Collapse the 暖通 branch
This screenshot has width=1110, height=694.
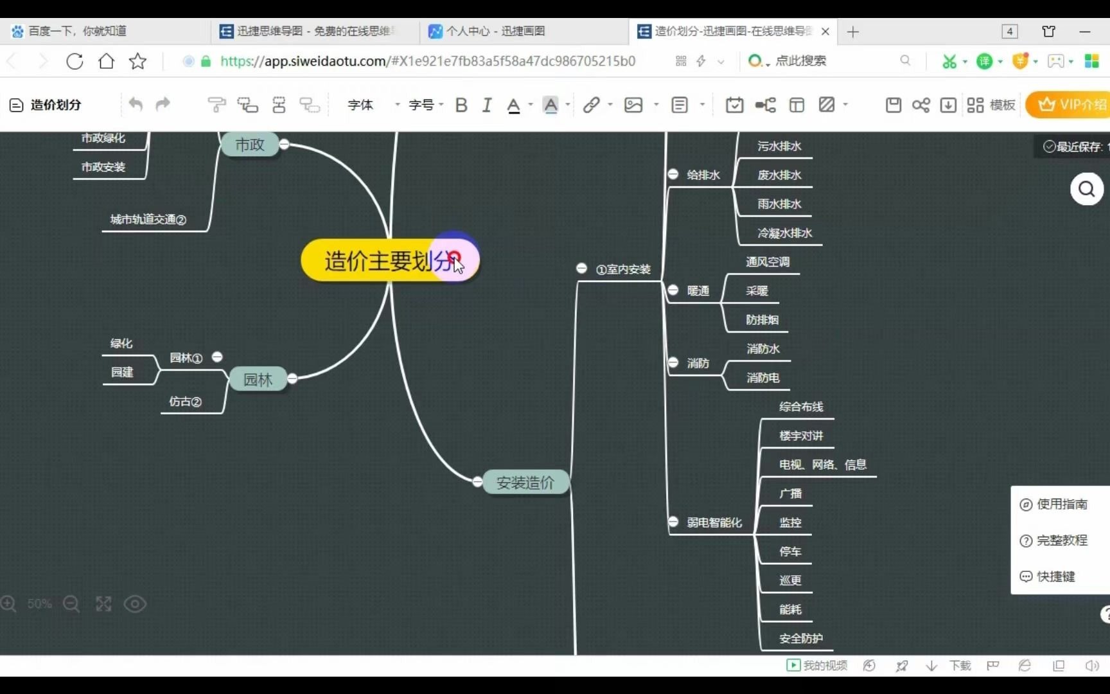point(673,290)
